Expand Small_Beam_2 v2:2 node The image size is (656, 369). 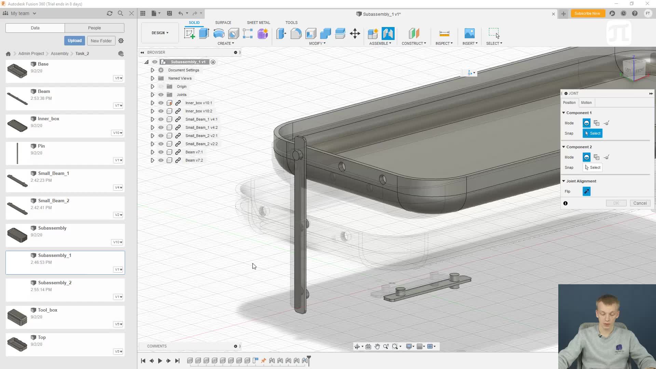[152, 144]
